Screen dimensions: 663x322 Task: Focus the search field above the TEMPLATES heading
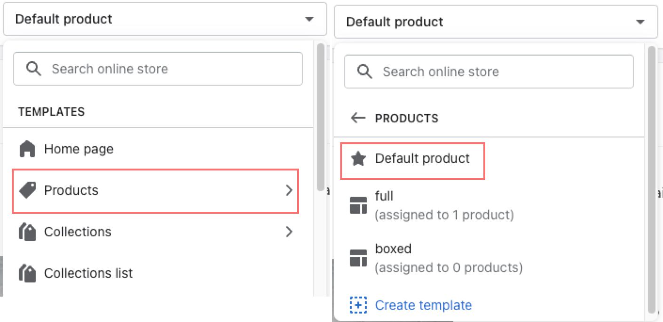(x=158, y=69)
